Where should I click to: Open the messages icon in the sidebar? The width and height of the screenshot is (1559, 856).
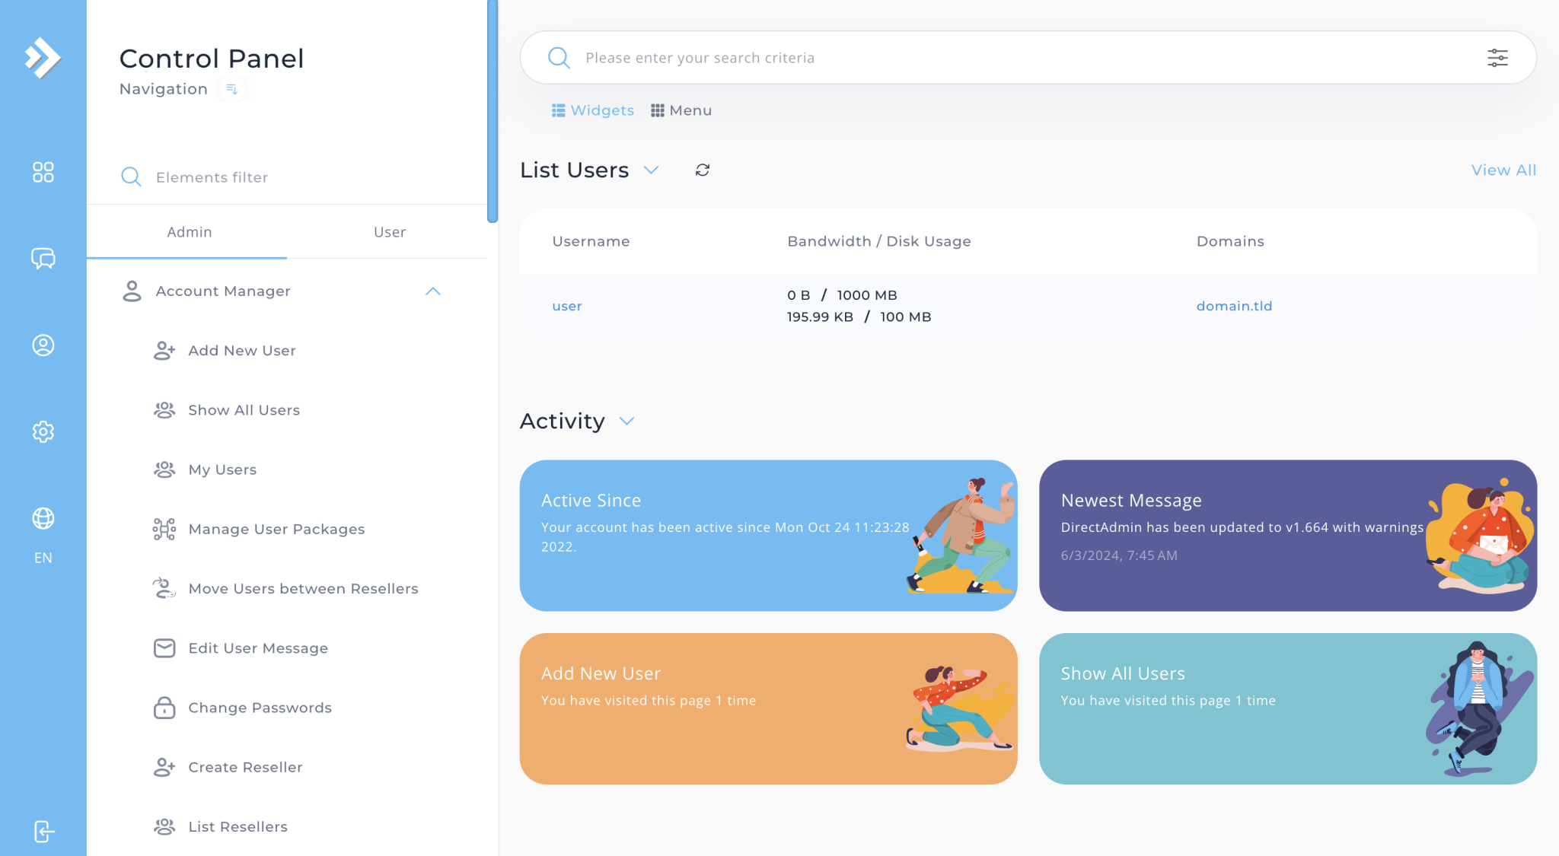43,259
